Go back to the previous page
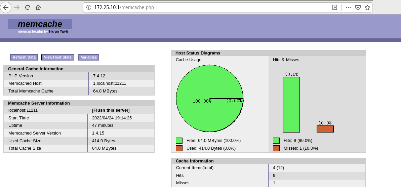Viewport: 401px width, 187px height. pos(6,7)
